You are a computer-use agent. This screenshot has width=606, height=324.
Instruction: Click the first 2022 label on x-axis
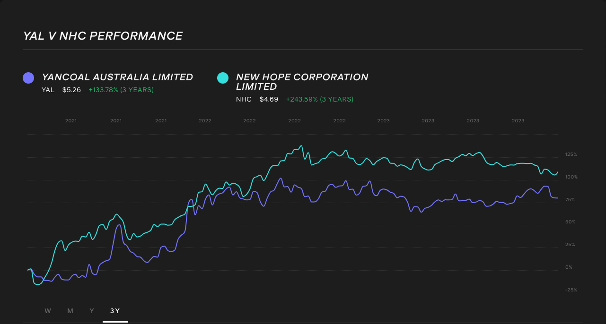(x=205, y=120)
